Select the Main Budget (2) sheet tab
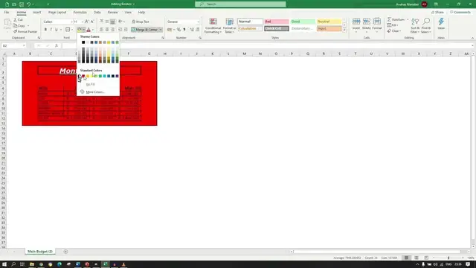This screenshot has height=268, width=476. tap(40, 252)
